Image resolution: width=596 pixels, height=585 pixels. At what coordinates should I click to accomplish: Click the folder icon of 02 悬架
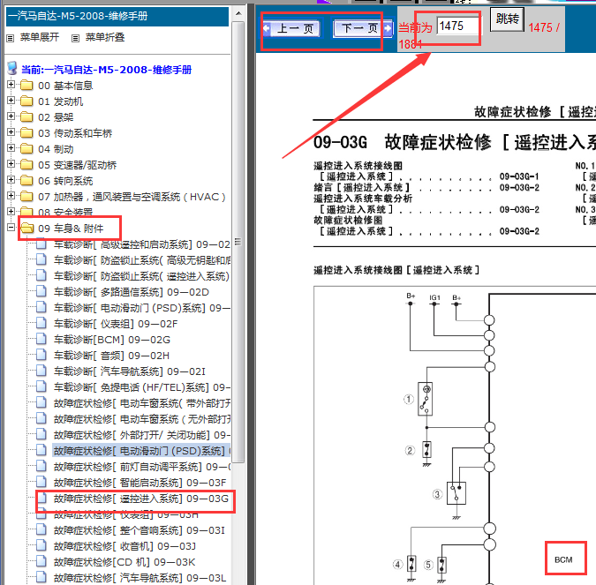coord(26,117)
